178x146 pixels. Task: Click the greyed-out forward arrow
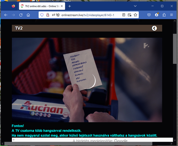pyautogui.click(x=13, y=15)
